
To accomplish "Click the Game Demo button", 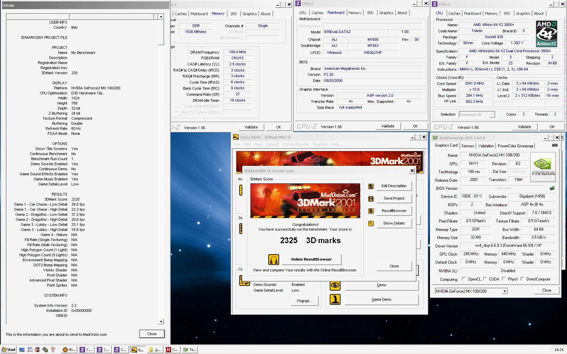I will click(381, 299).
